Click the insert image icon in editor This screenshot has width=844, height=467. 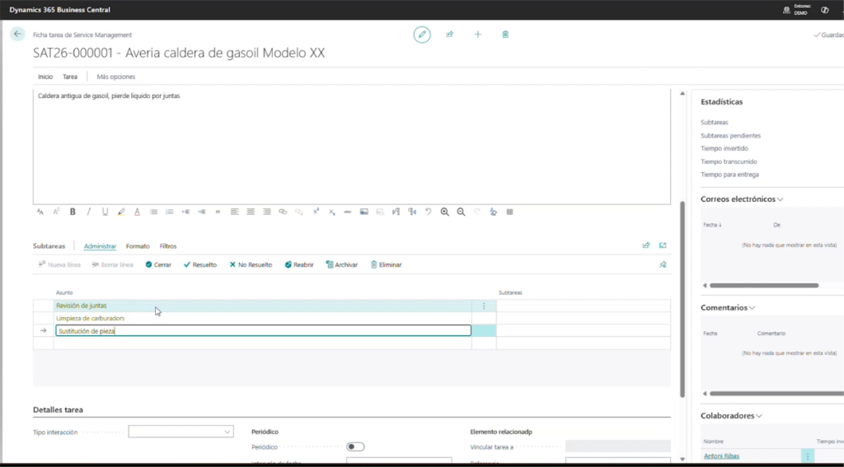[363, 212]
